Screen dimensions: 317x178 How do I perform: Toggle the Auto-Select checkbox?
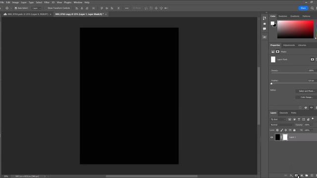click(x=16, y=8)
